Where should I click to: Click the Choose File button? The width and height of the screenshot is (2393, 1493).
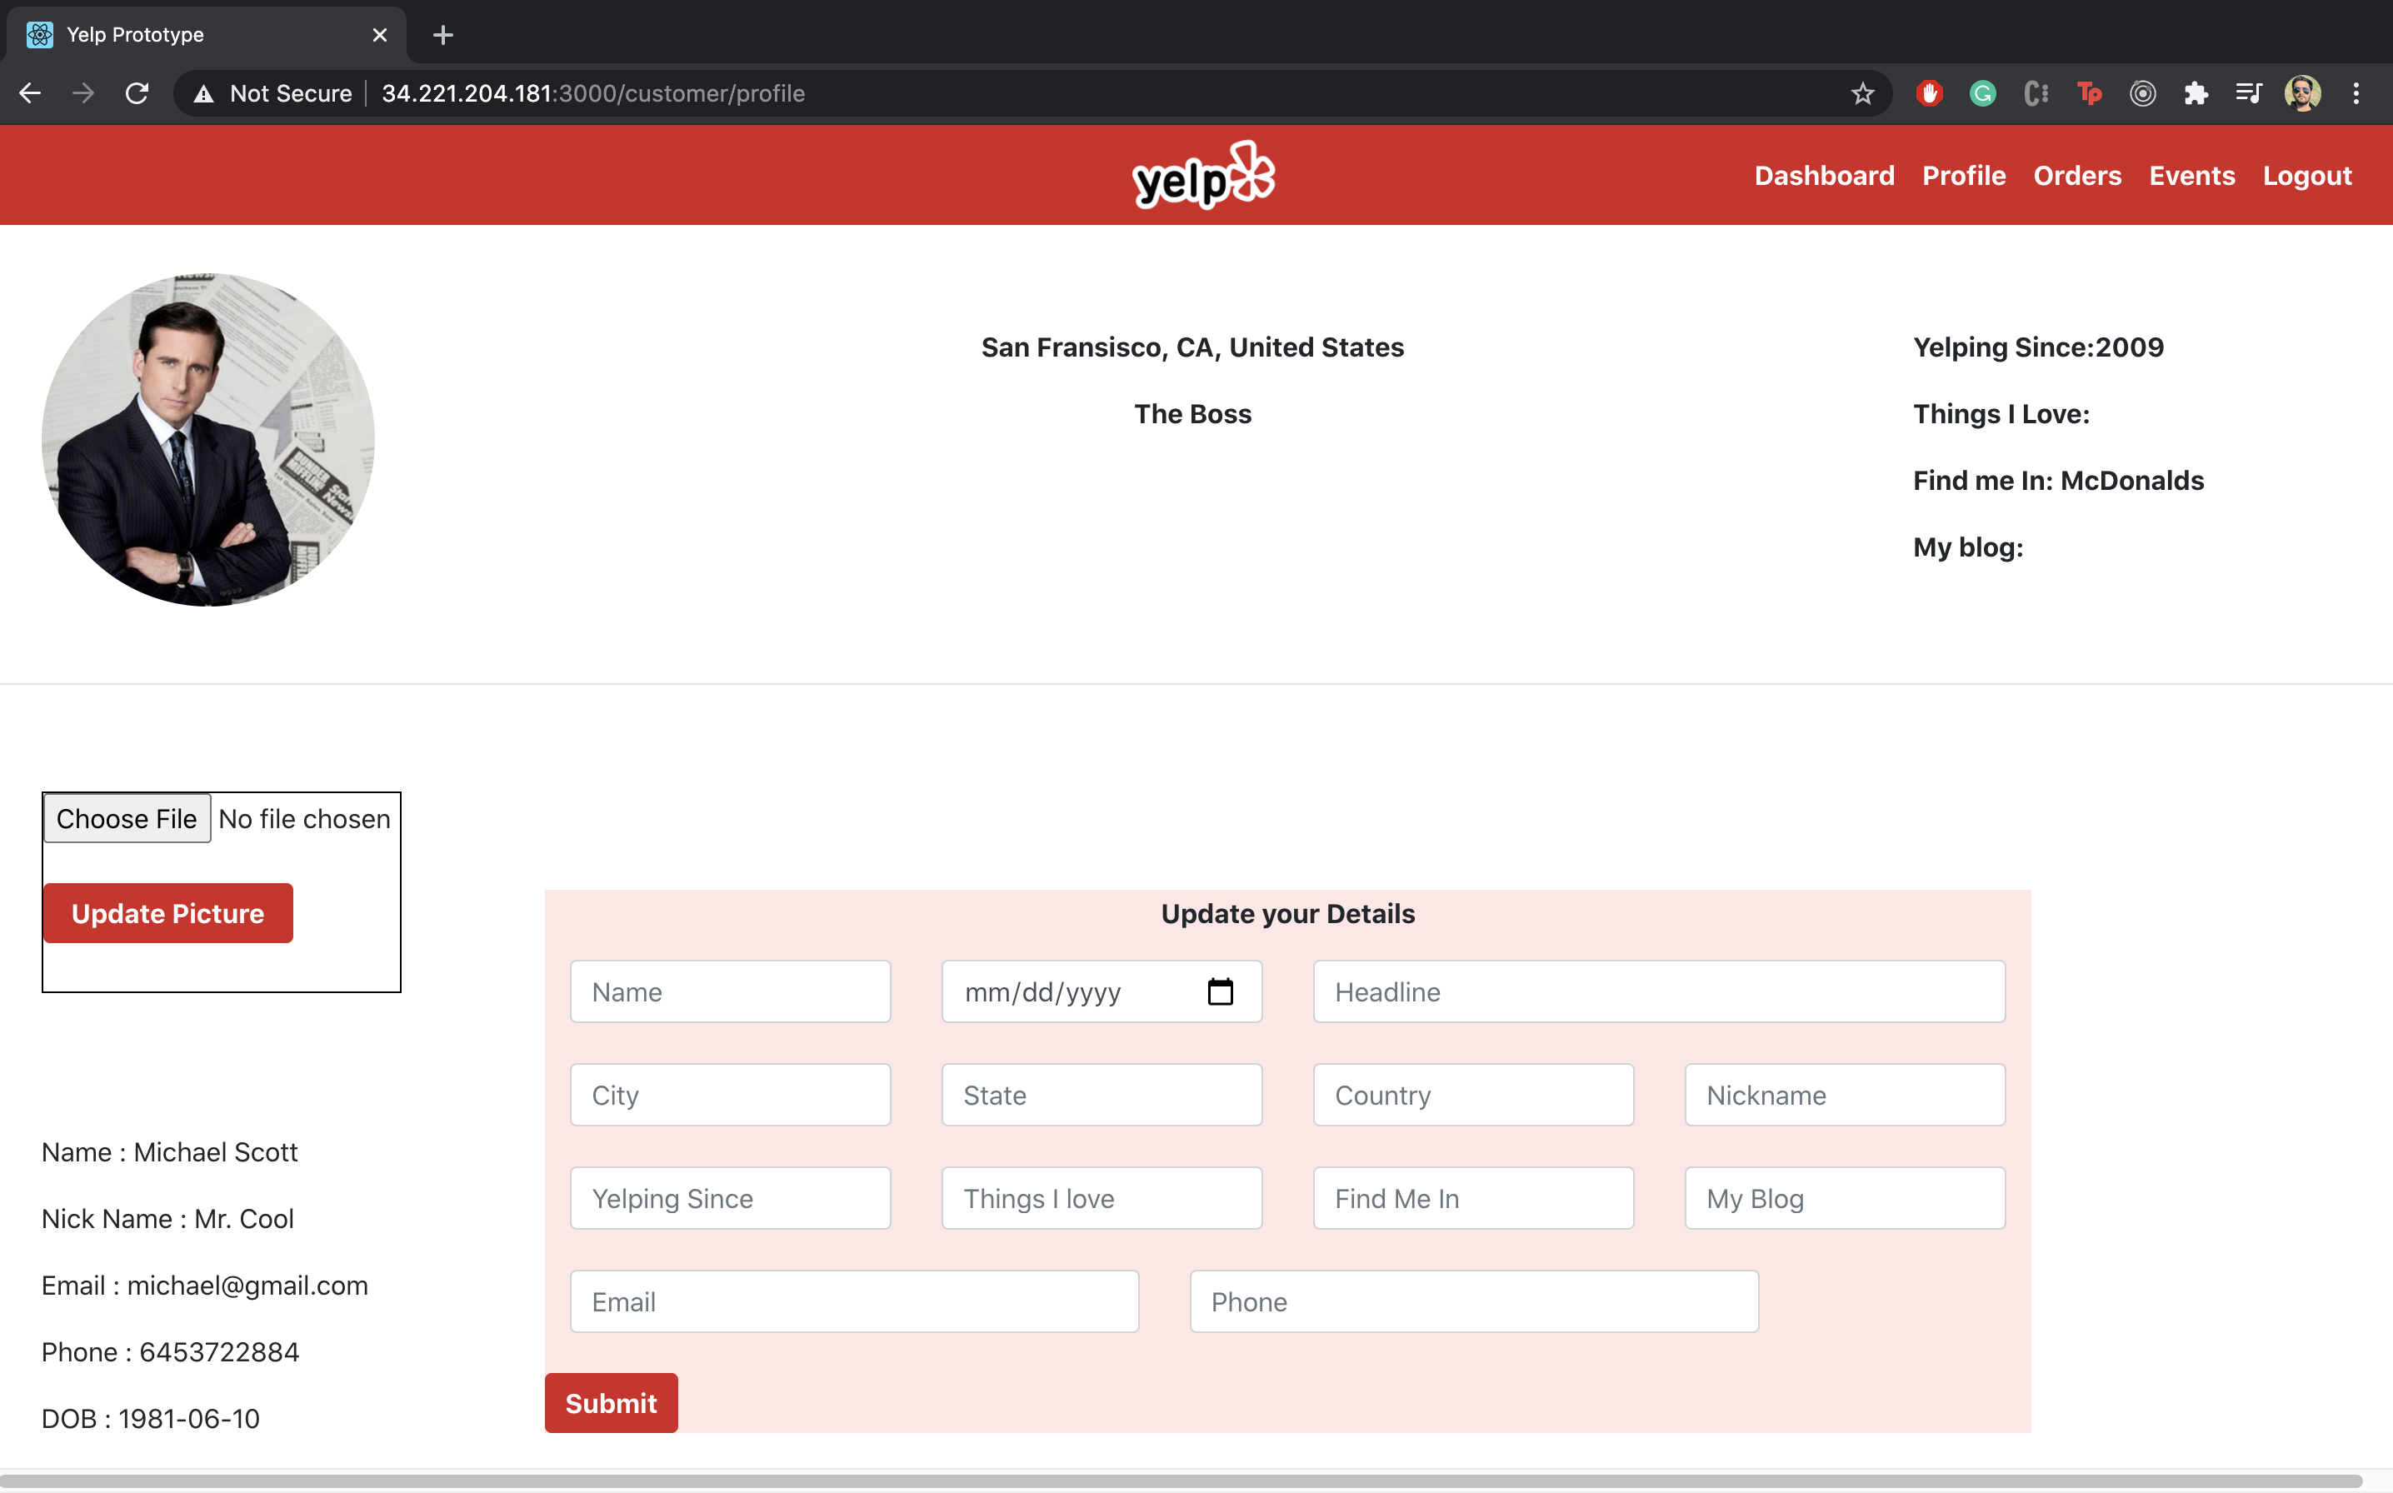[127, 819]
